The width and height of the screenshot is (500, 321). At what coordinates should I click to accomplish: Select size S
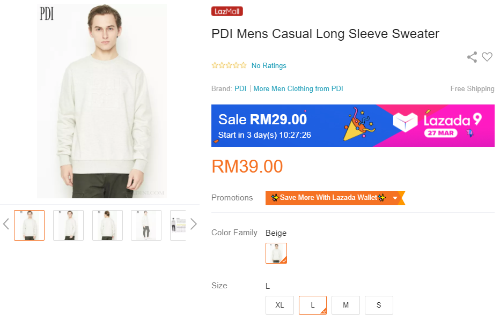pyautogui.click(x=379, y=305)
